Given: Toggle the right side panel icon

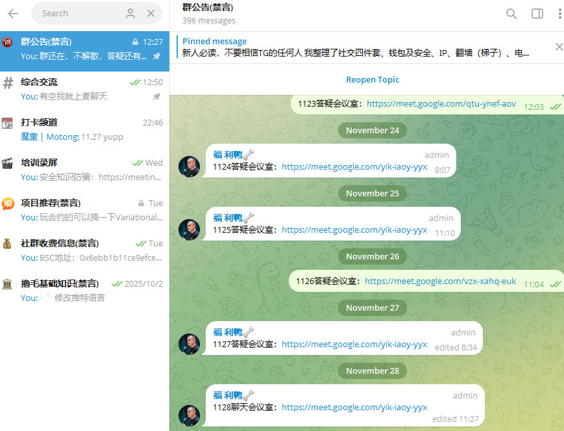Looking at the screenshot, I should (x=537, y=14).
